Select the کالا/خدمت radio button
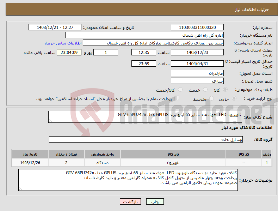The image size is (278, 211). tap(180, 90)
